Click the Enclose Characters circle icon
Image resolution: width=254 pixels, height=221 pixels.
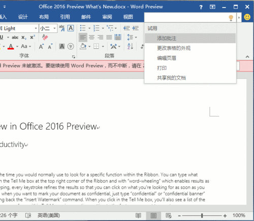pyautogui.click(x=71, y=46)
